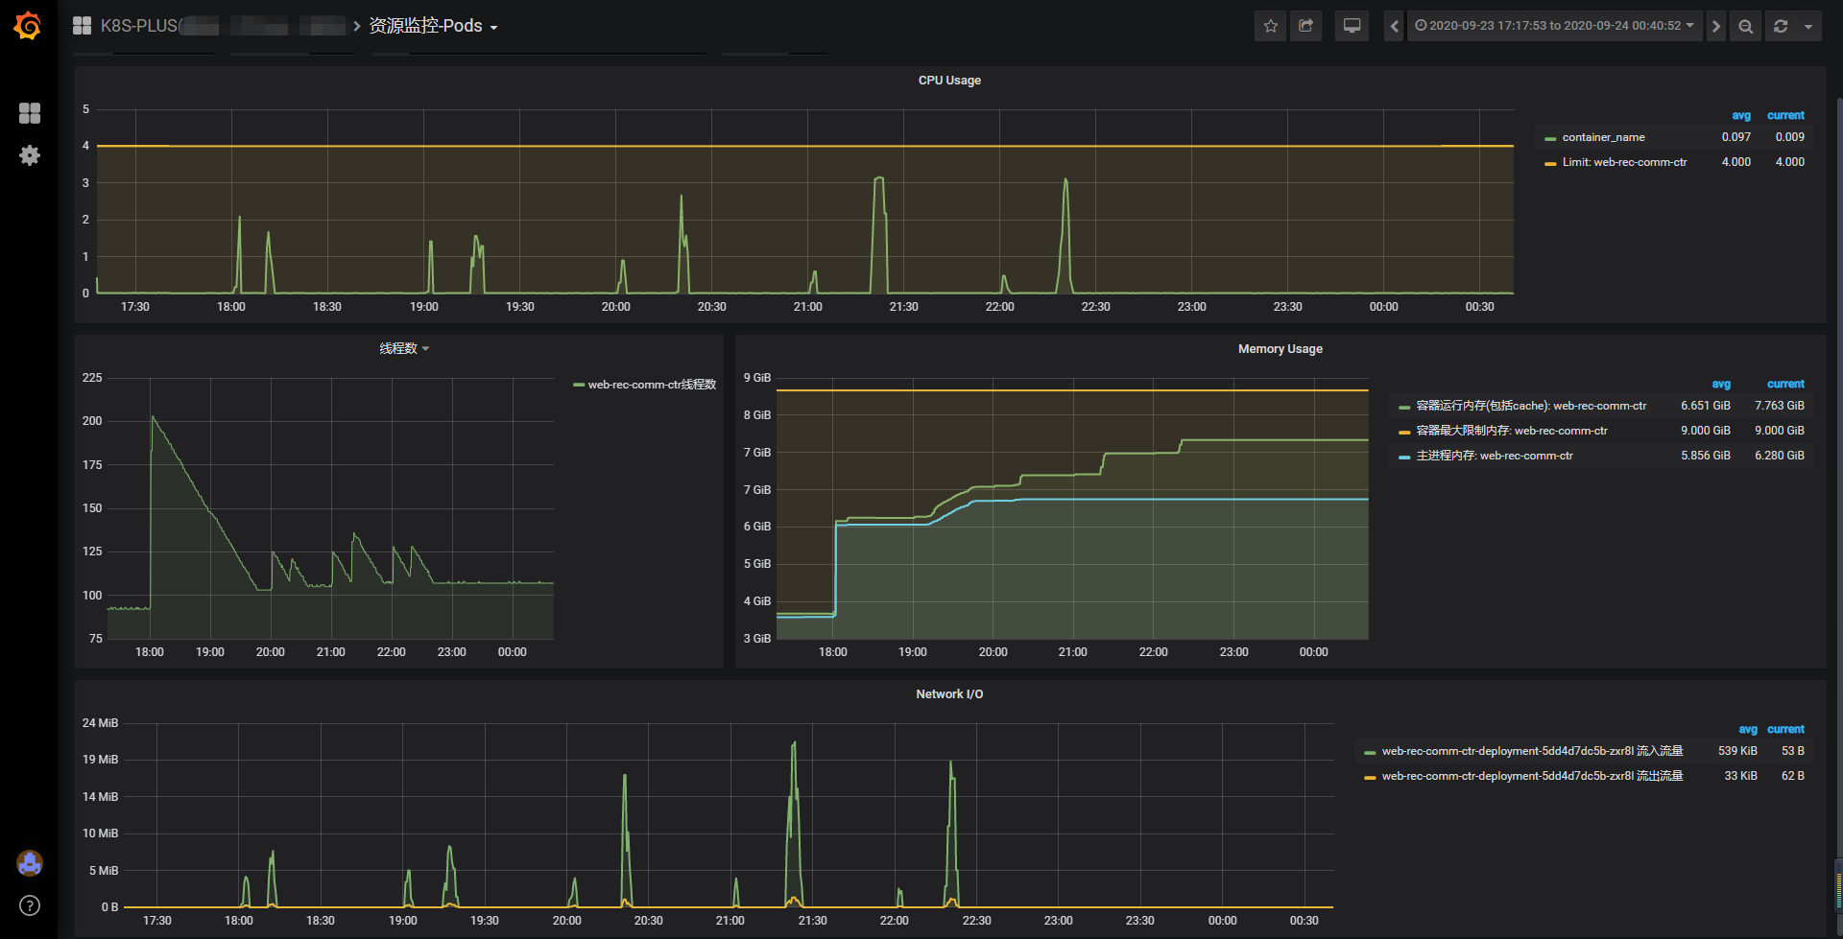Open the time range picker
Viewport: 1843px width, 939px height.
tap(1554, 26)
